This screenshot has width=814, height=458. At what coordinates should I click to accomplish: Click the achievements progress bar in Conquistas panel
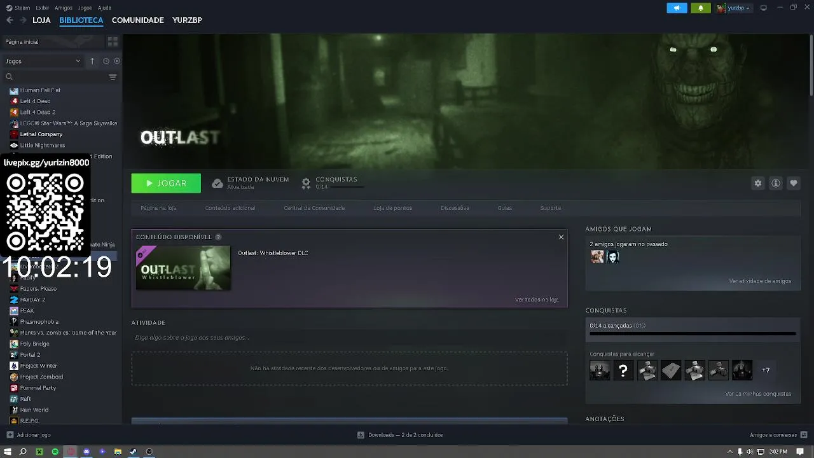pos(693,333)
